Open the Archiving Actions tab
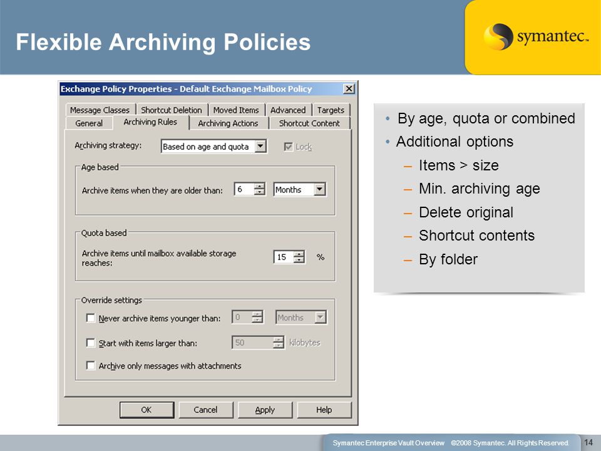The height and width of the screenshot is (451, 601). [x=228, y=123]
